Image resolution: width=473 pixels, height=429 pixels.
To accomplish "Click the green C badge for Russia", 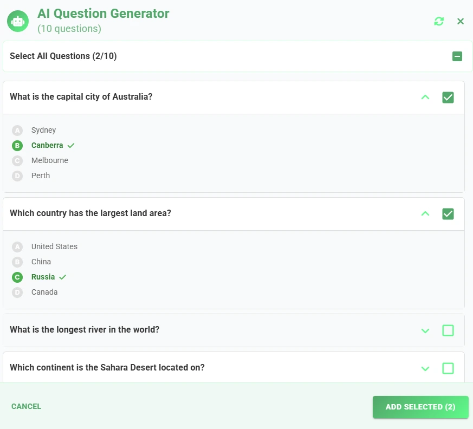I will (x=17, y=277).
